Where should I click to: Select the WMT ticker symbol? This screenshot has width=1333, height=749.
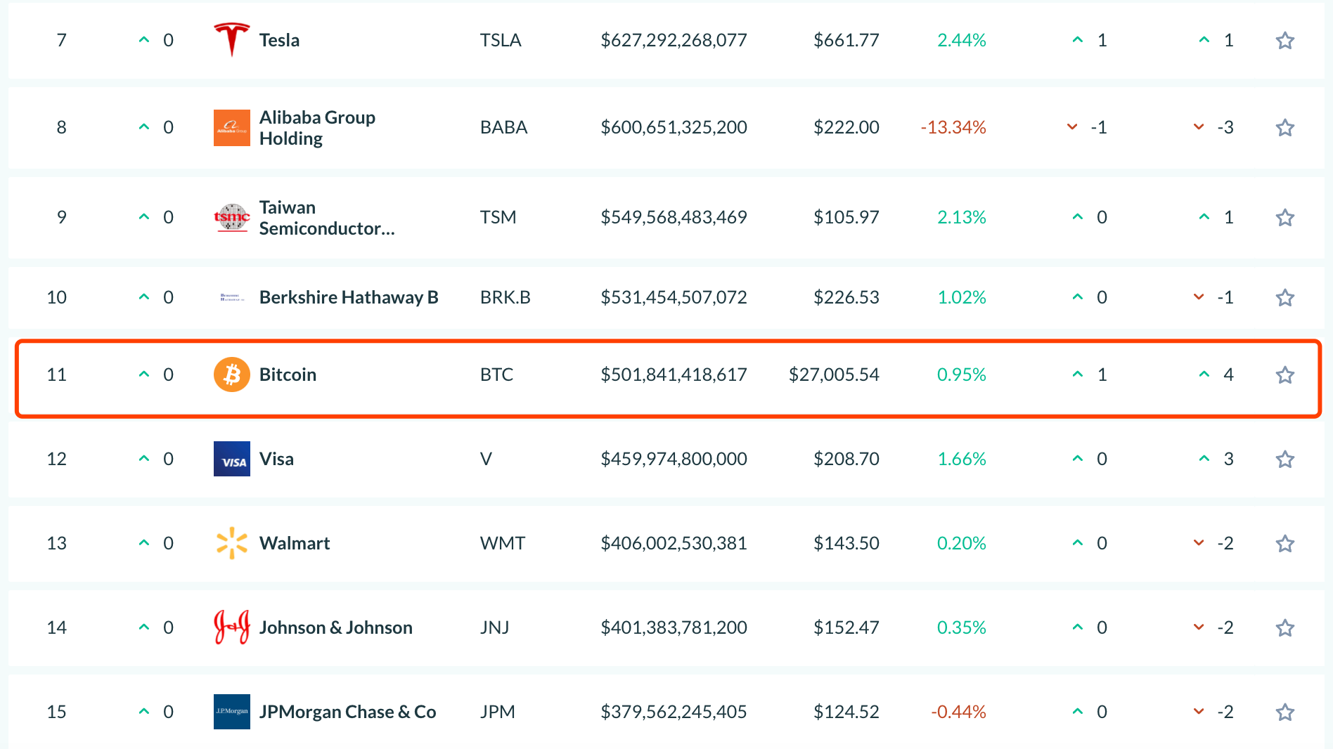pyautogui.click(x=502, y=543)
